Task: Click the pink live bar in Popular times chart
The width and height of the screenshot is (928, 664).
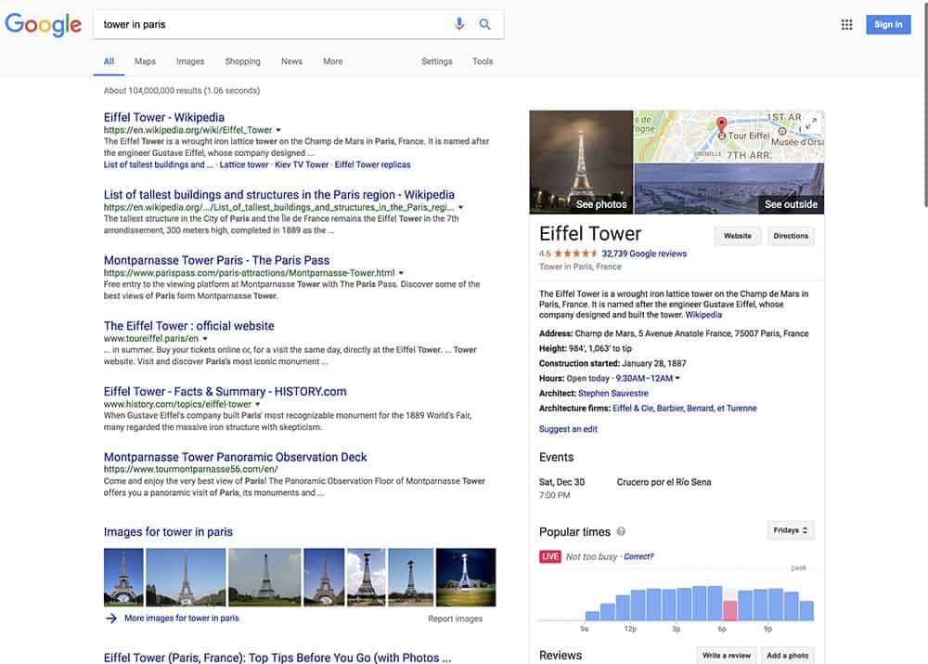Action: 729,610
